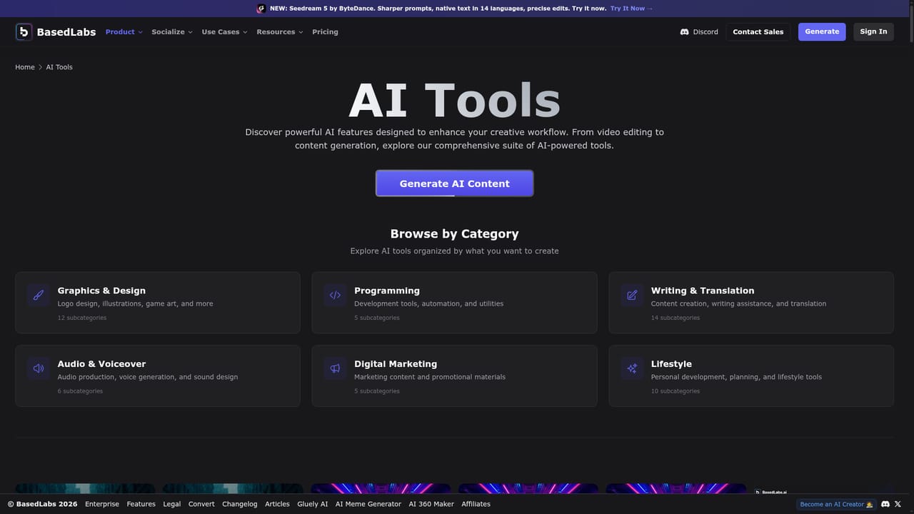Click the Generate button in header

[822, 31]
